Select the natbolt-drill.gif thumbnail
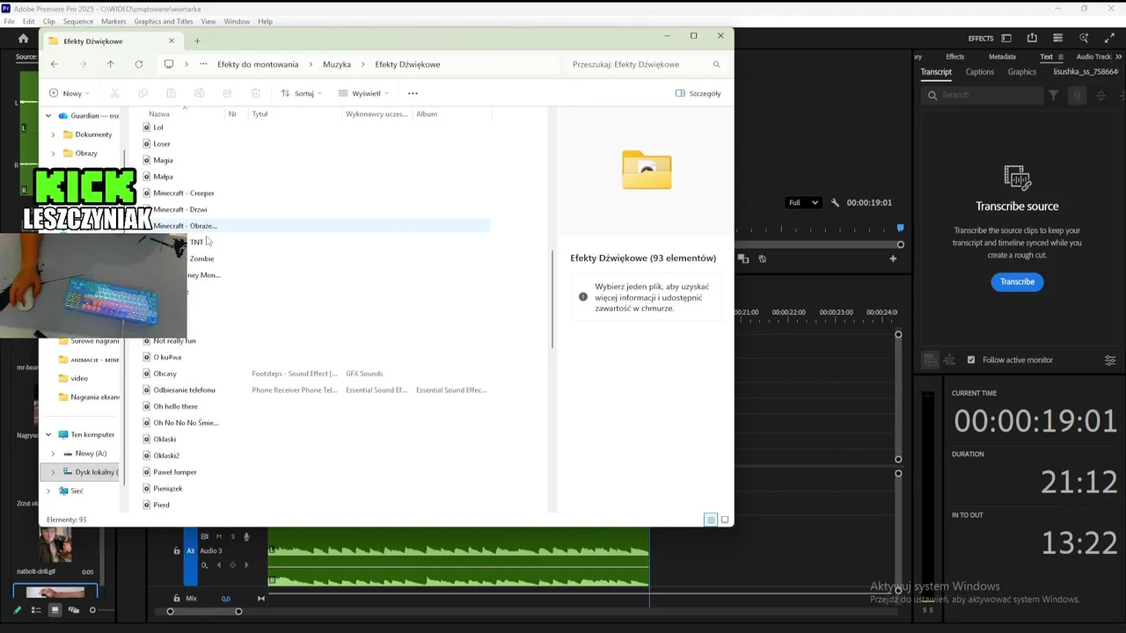 (55, 545)
